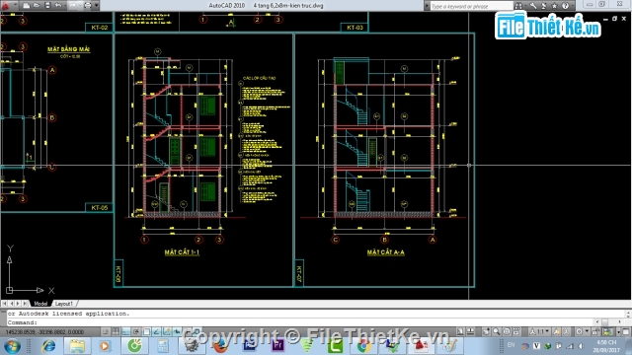Activate the Zoom magnifier in status bar
This screenshot has height=355, width=632.
496,331
